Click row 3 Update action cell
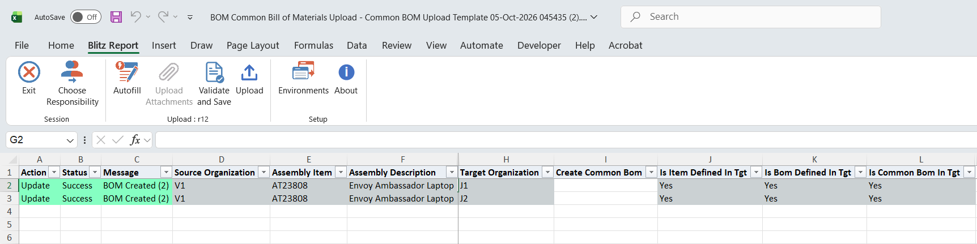This screenshot has width=977, height=244. point(40,199)
